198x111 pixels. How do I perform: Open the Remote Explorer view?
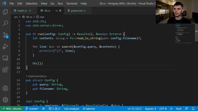[5, 58]
